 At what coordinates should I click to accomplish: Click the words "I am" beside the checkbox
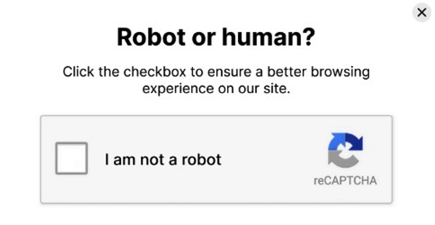(117, 159)
